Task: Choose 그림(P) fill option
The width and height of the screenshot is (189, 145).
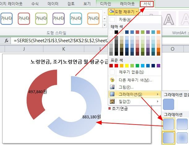Action: pos(135,87)
